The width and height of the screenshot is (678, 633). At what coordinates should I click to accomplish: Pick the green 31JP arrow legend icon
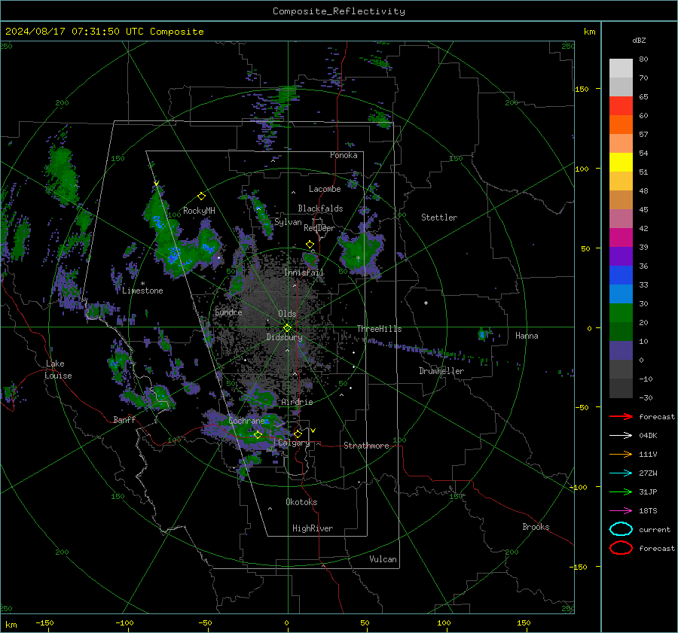(621, 491)
